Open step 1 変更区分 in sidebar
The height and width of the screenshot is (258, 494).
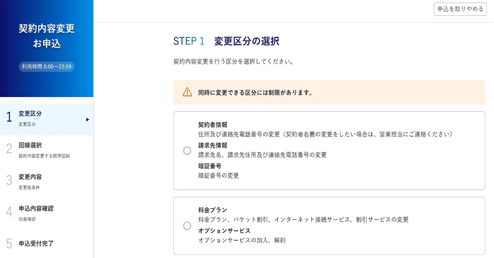[30, 114]
